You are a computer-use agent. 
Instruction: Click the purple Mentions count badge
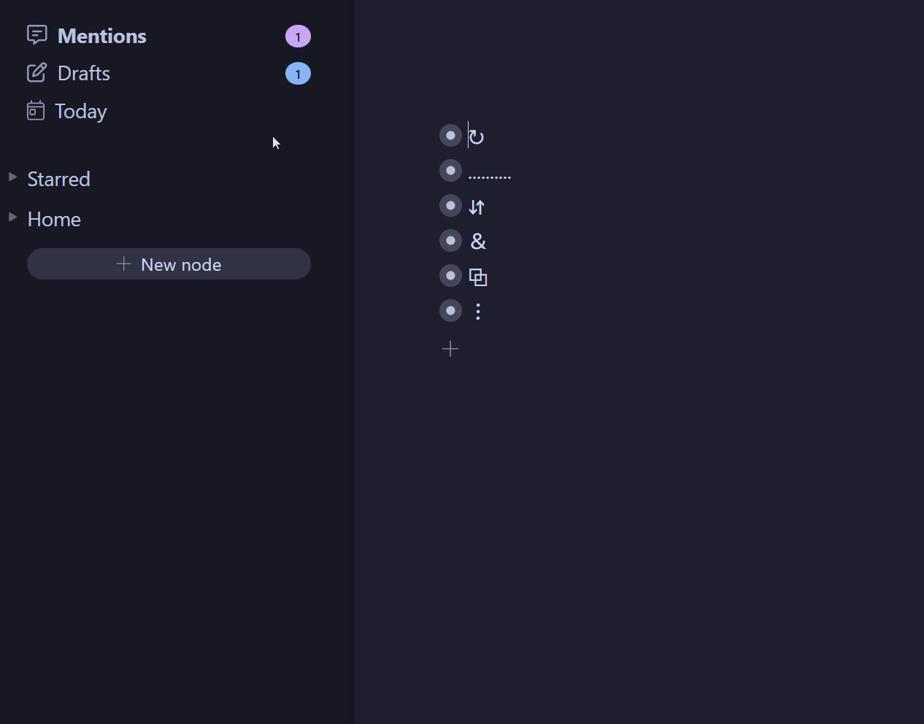[298, 36]
